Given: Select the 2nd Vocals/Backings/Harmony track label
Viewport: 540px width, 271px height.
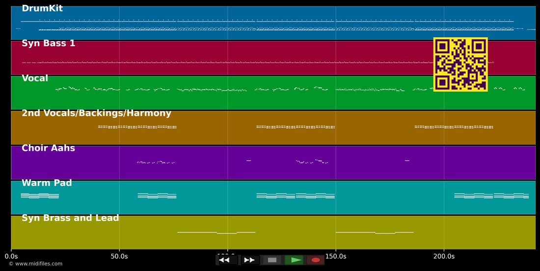Looking at the screenshot, I should point(96,113).
